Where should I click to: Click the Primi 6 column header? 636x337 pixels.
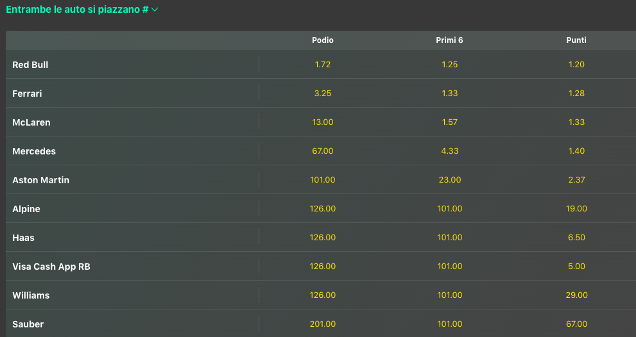(x=450, y=40)
